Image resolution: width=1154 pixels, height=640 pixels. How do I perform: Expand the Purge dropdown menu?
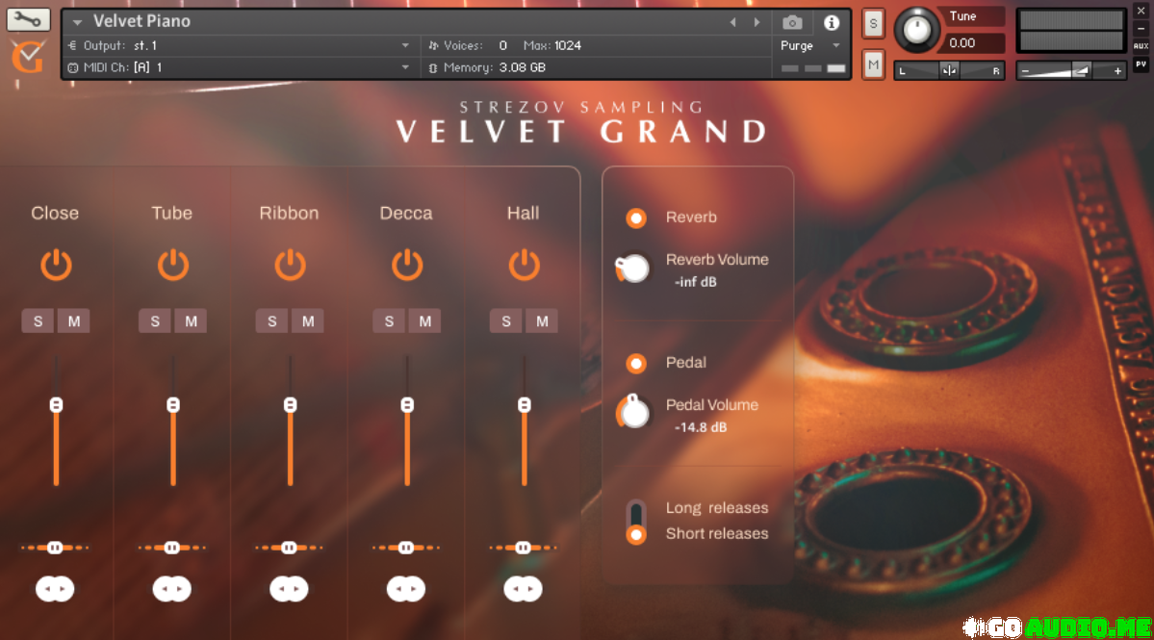click(835, 45)
